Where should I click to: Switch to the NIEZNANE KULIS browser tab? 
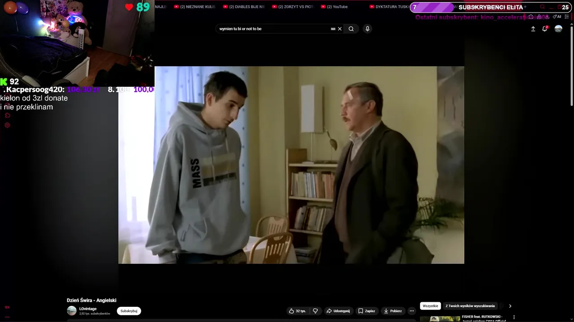pyautogui.click(x=194, y=7)
